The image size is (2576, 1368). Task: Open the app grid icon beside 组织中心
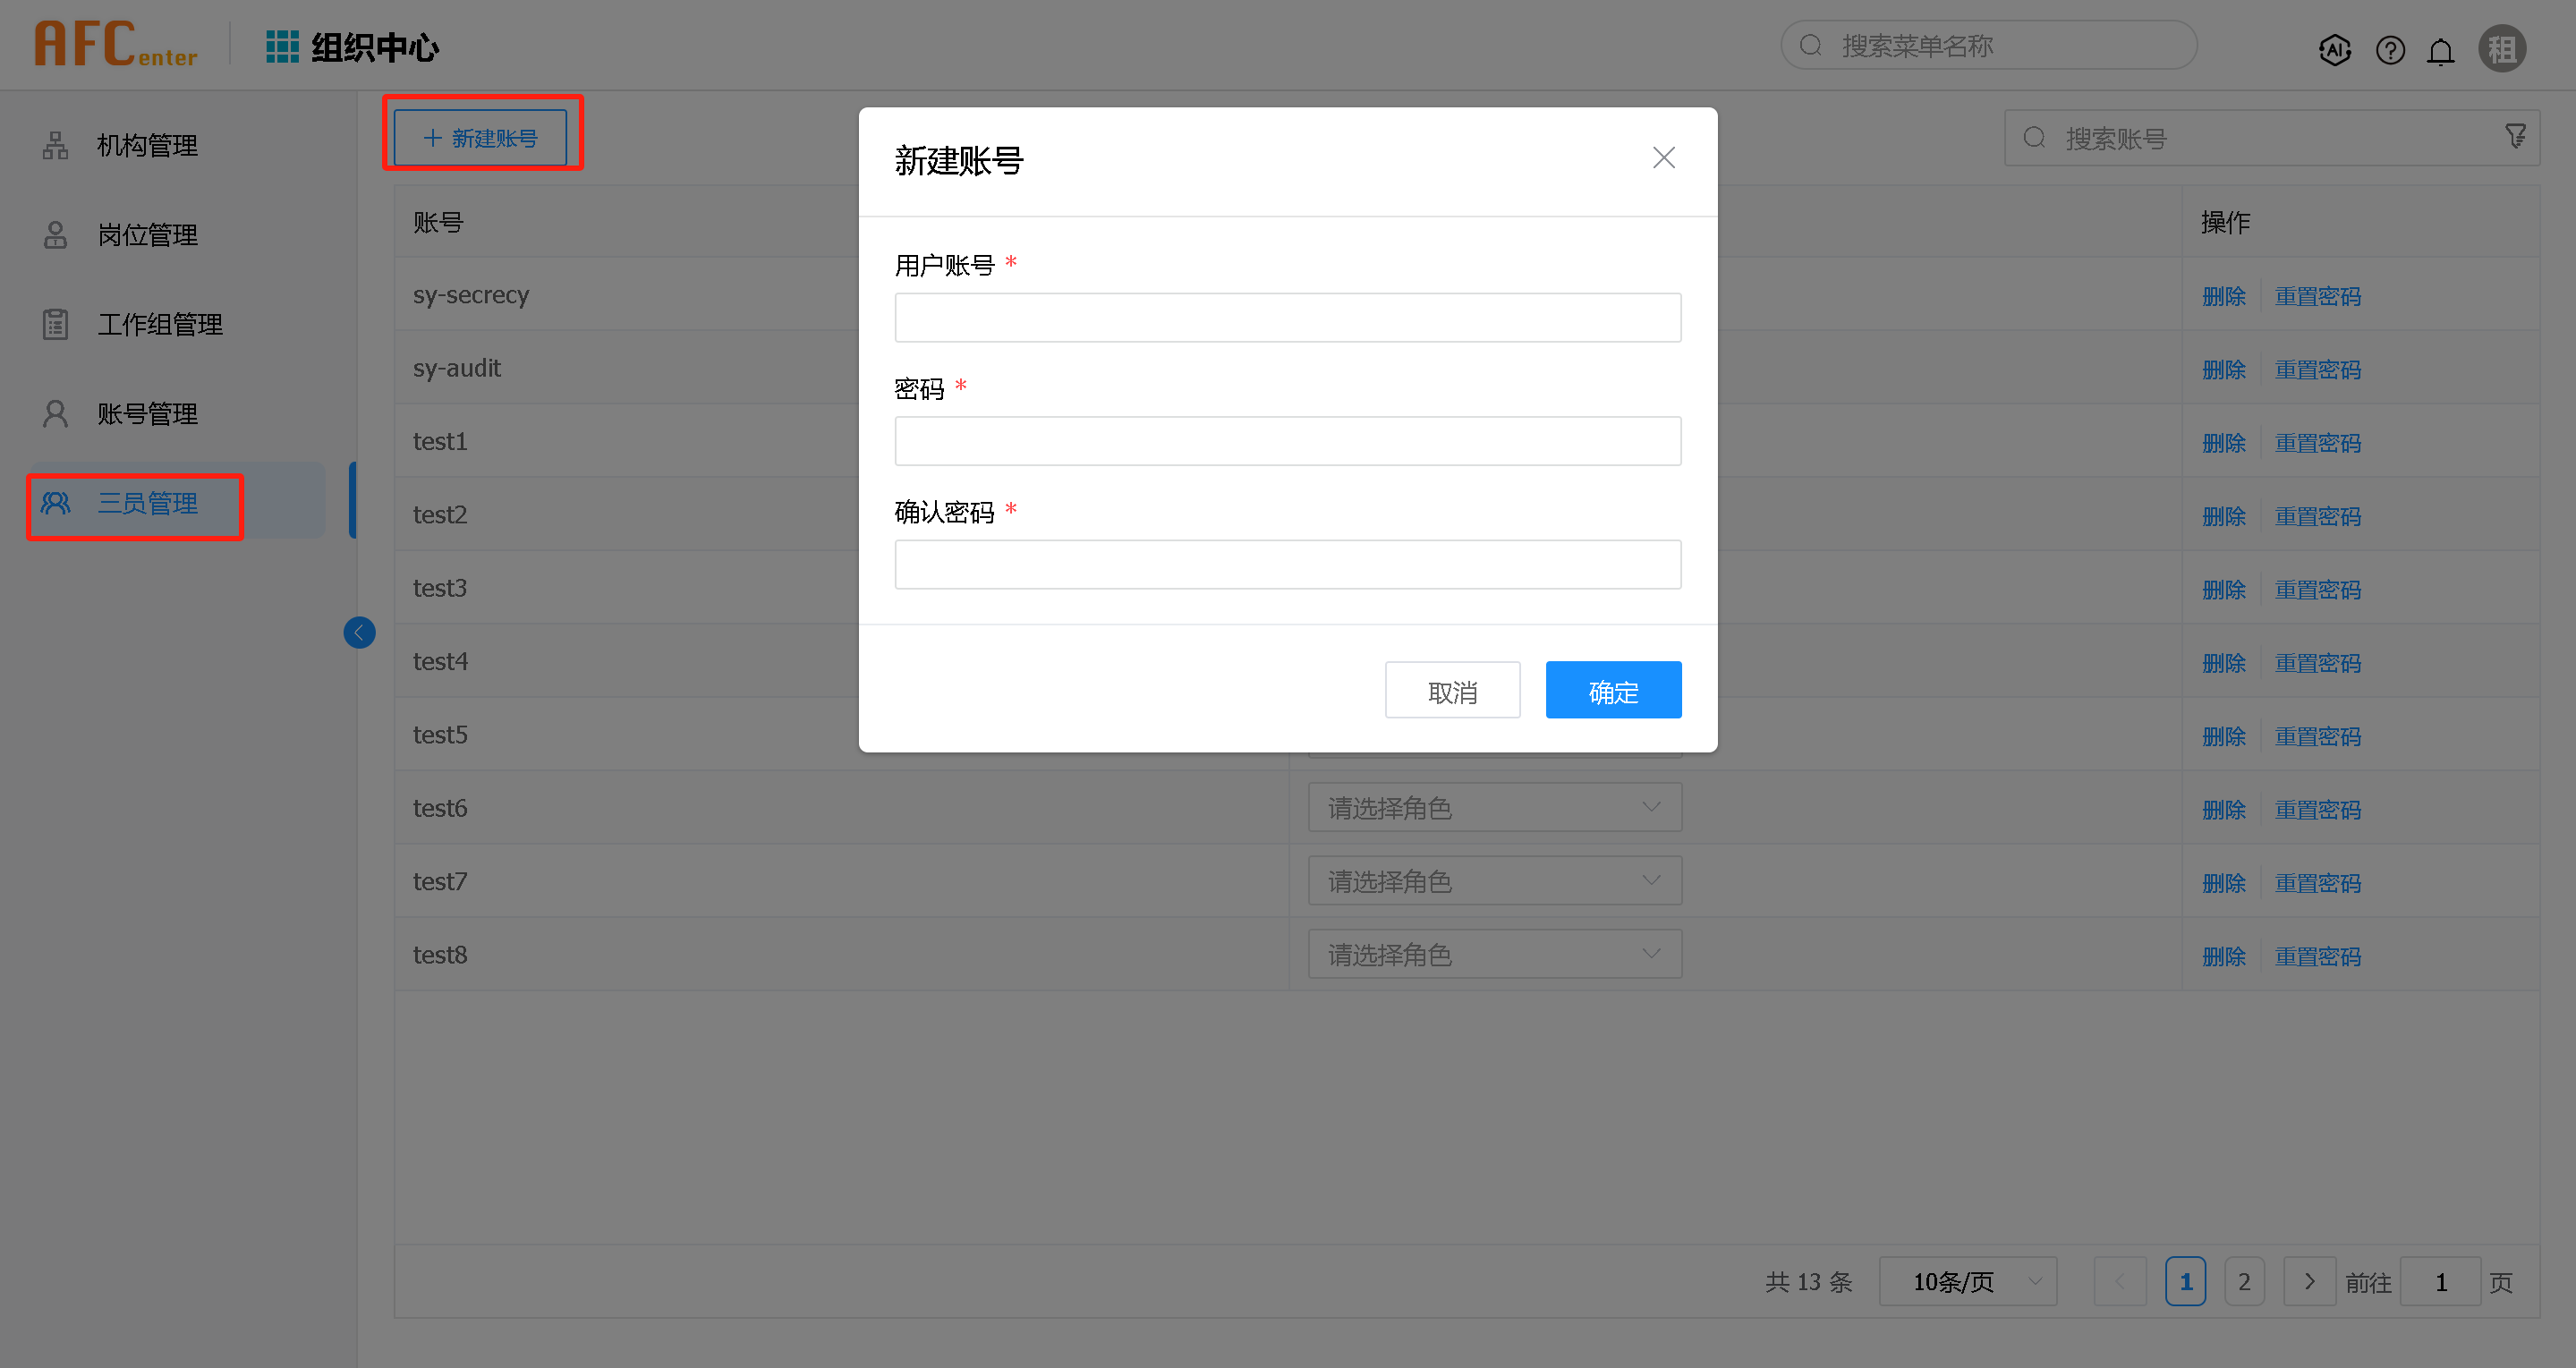tap(282, 46)
